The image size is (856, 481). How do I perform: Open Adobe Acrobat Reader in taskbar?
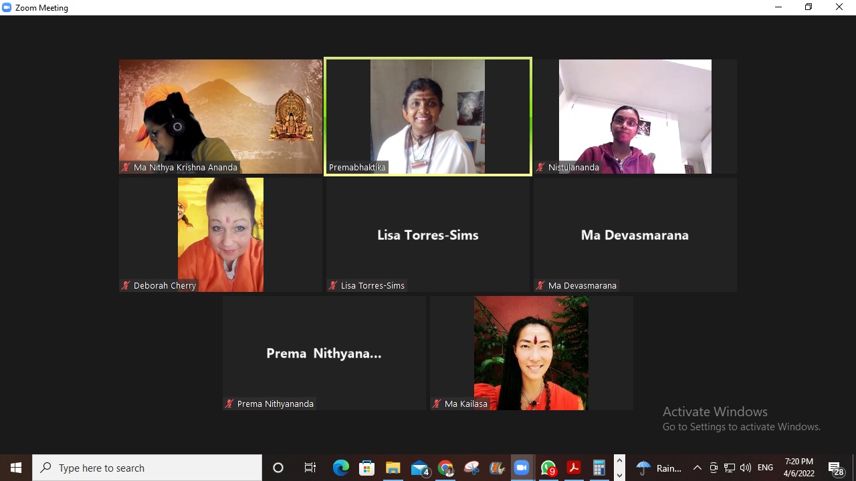click(x=573, y=468)
